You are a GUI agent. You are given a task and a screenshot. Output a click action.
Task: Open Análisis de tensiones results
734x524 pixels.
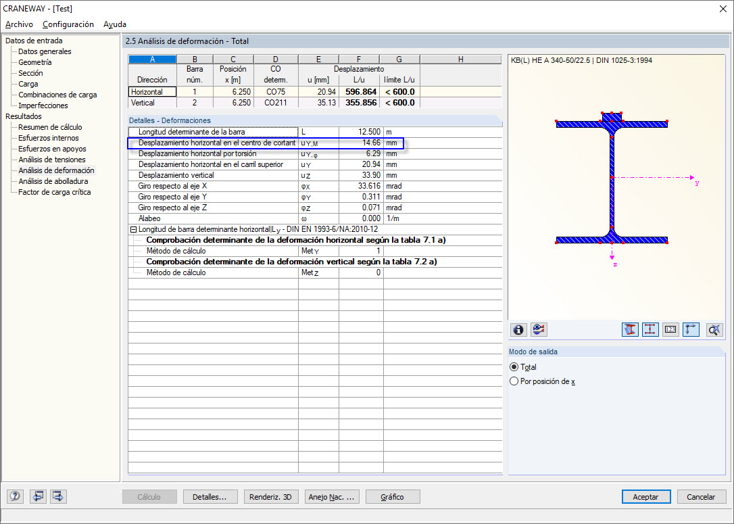tap(52, 160)
